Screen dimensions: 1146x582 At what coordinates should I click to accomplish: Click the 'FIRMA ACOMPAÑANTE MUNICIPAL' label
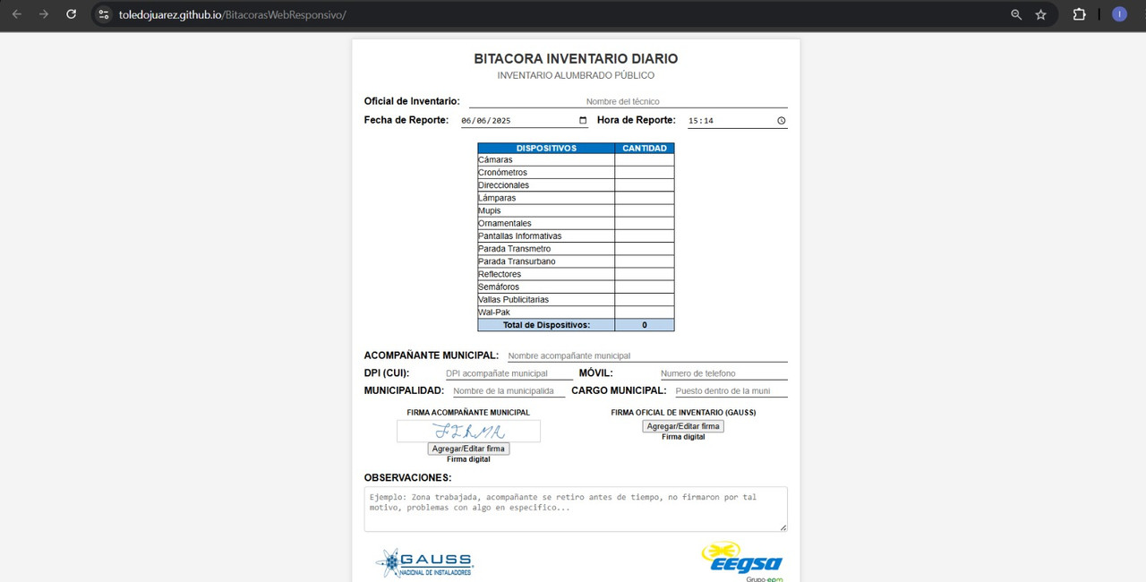468,413
